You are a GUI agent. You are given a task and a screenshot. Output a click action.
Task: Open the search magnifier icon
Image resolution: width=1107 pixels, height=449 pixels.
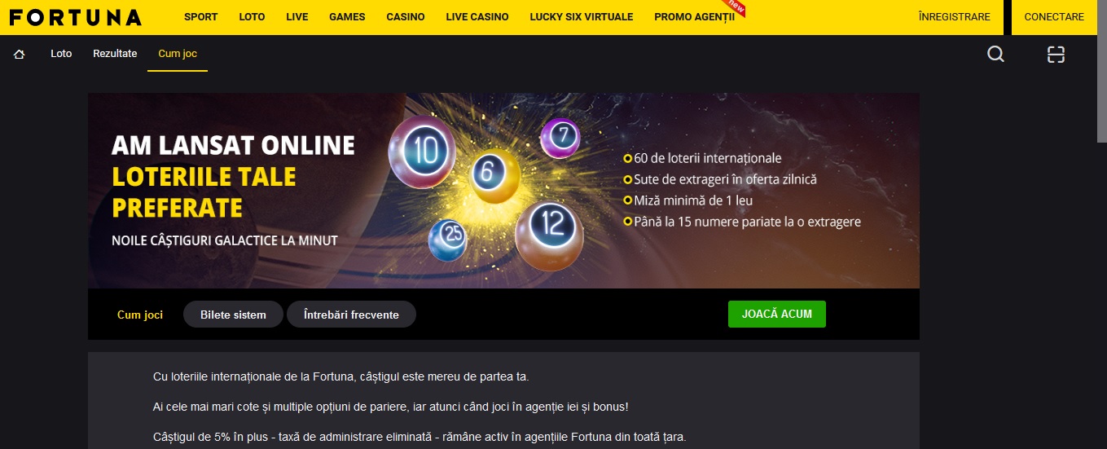coord(995,55)
